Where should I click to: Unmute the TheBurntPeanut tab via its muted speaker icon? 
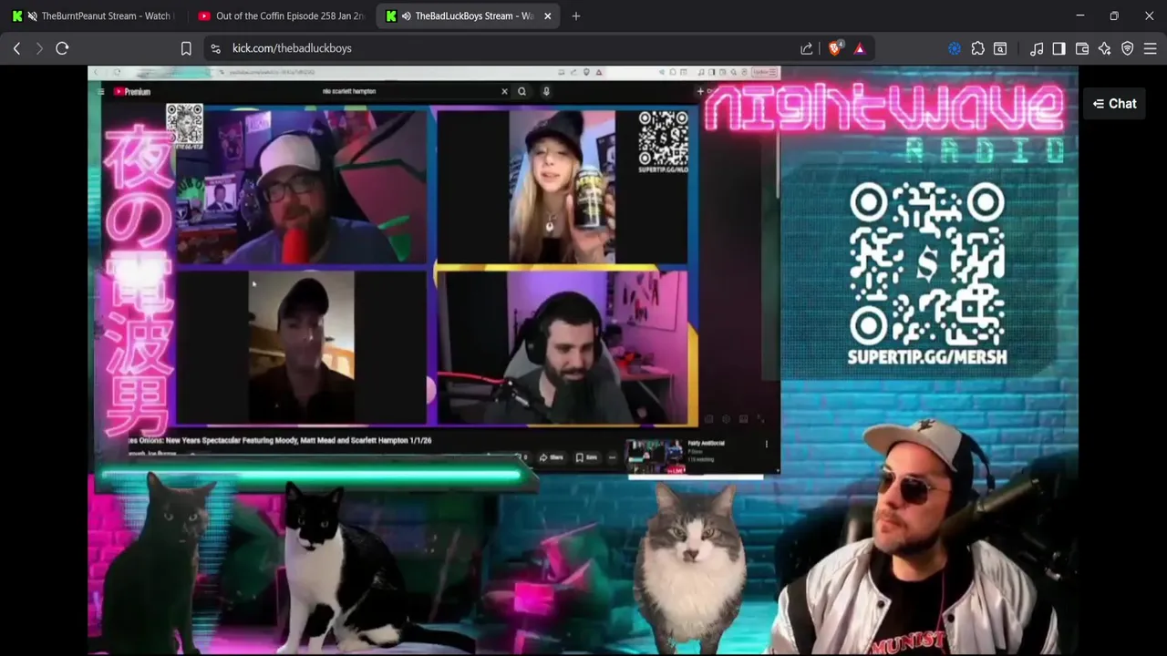33,15
